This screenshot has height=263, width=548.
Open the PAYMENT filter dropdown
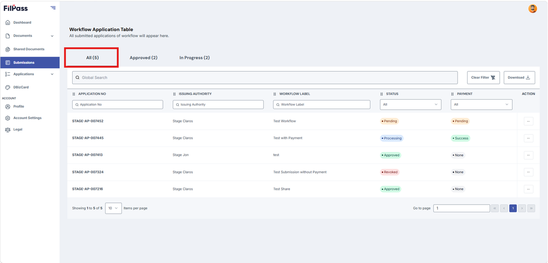tap(481, 105)
